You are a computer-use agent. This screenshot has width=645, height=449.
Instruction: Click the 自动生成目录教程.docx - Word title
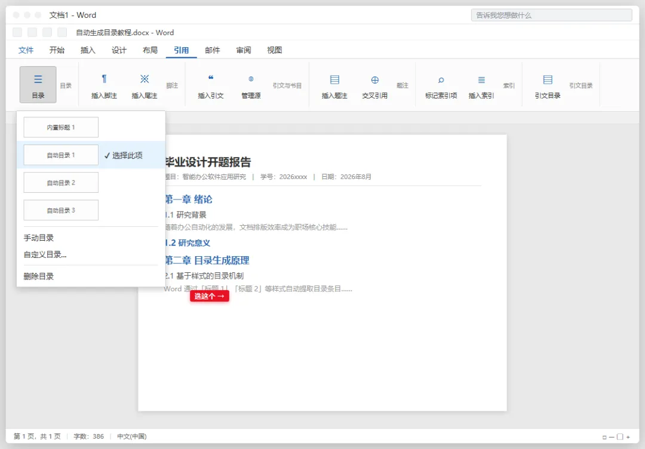point(125,32)
